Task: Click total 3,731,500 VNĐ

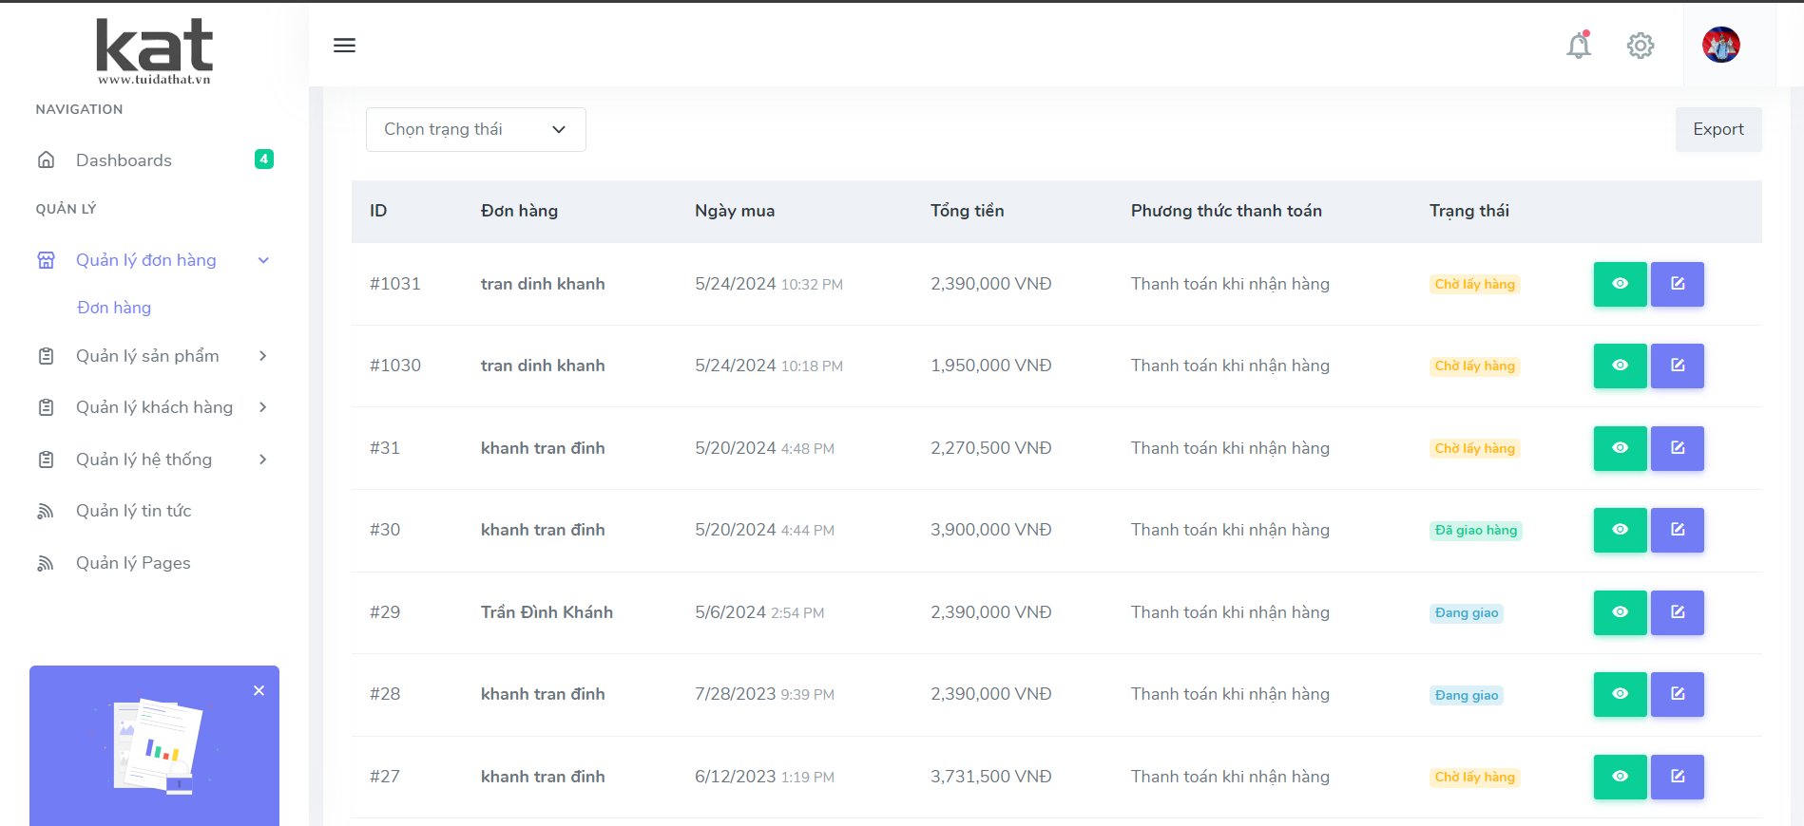Action: point(991,777)
